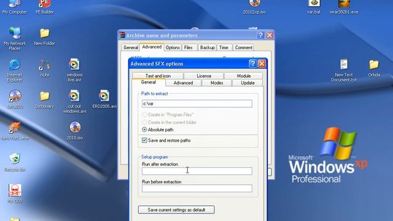Viewport: 393px width, 221px height.
Task: Click Save current settings as default
Action: coord(176,210)
